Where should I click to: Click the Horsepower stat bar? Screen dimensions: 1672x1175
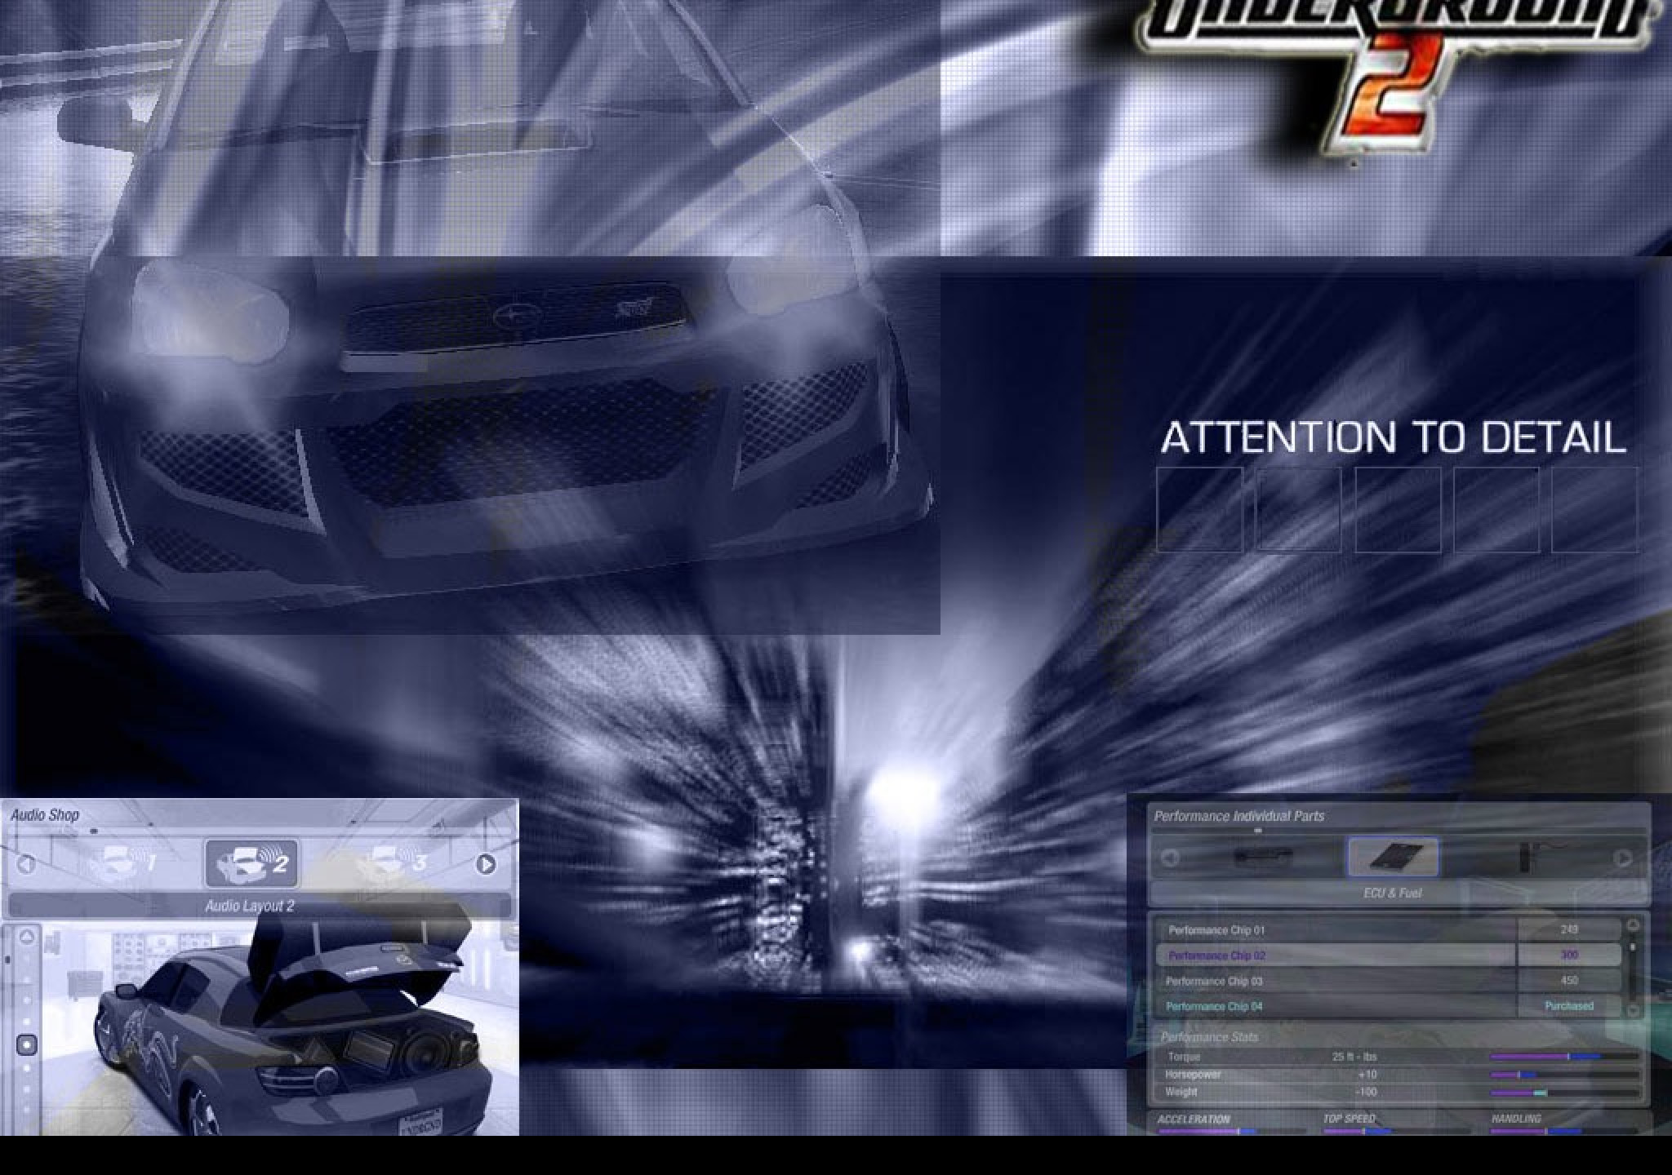coord(1564,1075)
